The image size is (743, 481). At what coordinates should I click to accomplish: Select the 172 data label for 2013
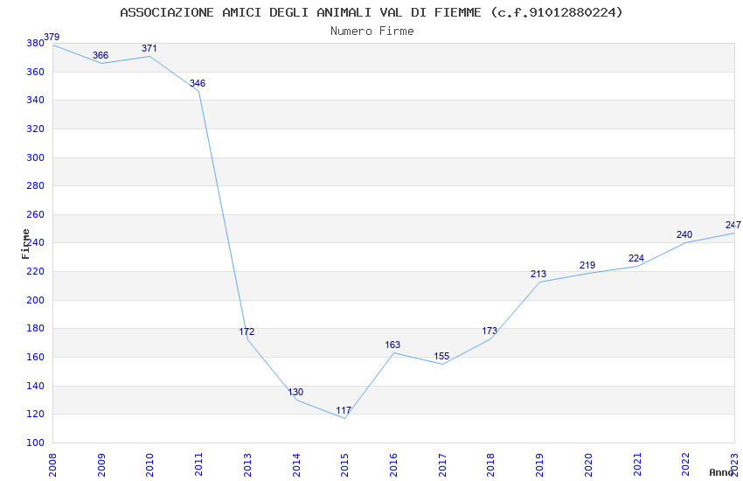[x=247, y=331]
